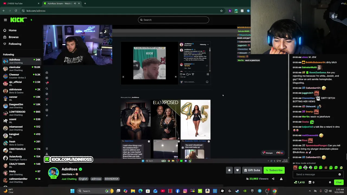This screenshot has width=347, height=195.
Task: Click the green Chat send button
Action: (x=339, y=182)
